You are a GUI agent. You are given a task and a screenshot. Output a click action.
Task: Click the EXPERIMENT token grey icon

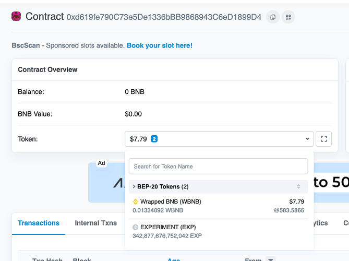(136, 227)
